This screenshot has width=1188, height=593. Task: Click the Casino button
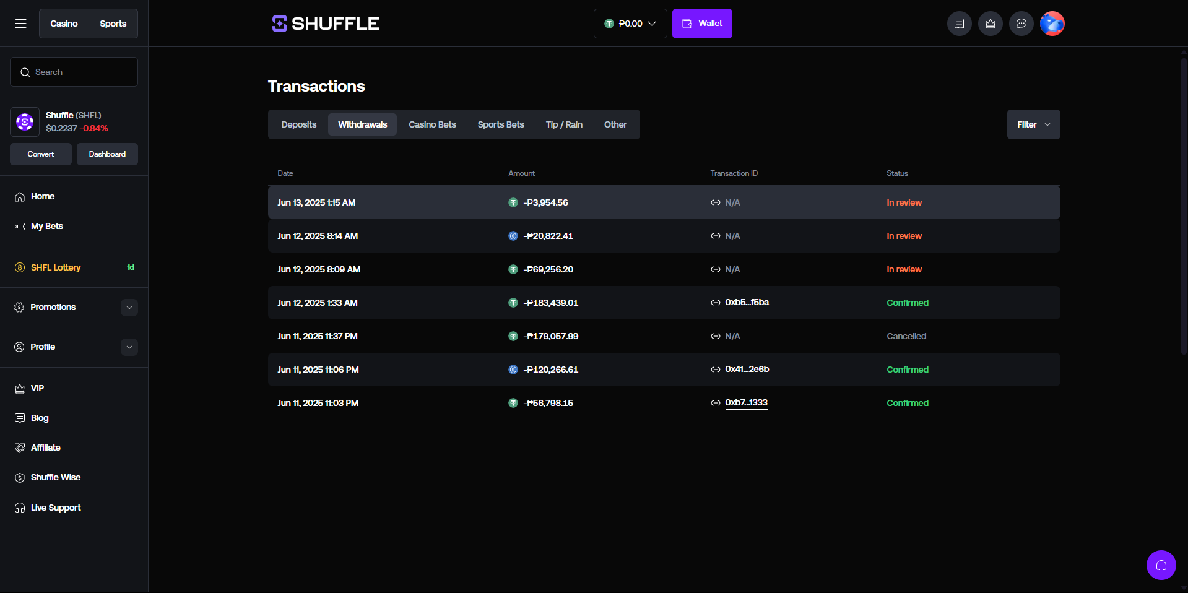tap(64, 24)
